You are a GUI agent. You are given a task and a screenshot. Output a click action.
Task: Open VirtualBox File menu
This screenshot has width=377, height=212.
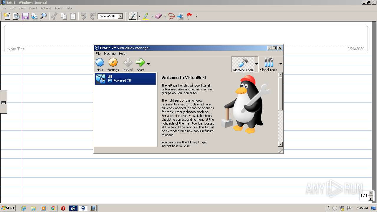[98, 54]
